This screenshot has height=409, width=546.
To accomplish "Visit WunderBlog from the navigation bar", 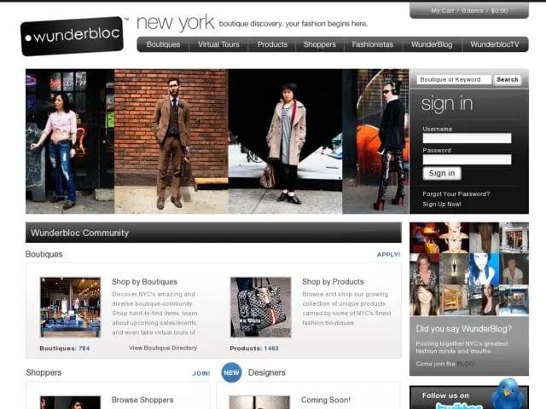I will tap(432, 44).
